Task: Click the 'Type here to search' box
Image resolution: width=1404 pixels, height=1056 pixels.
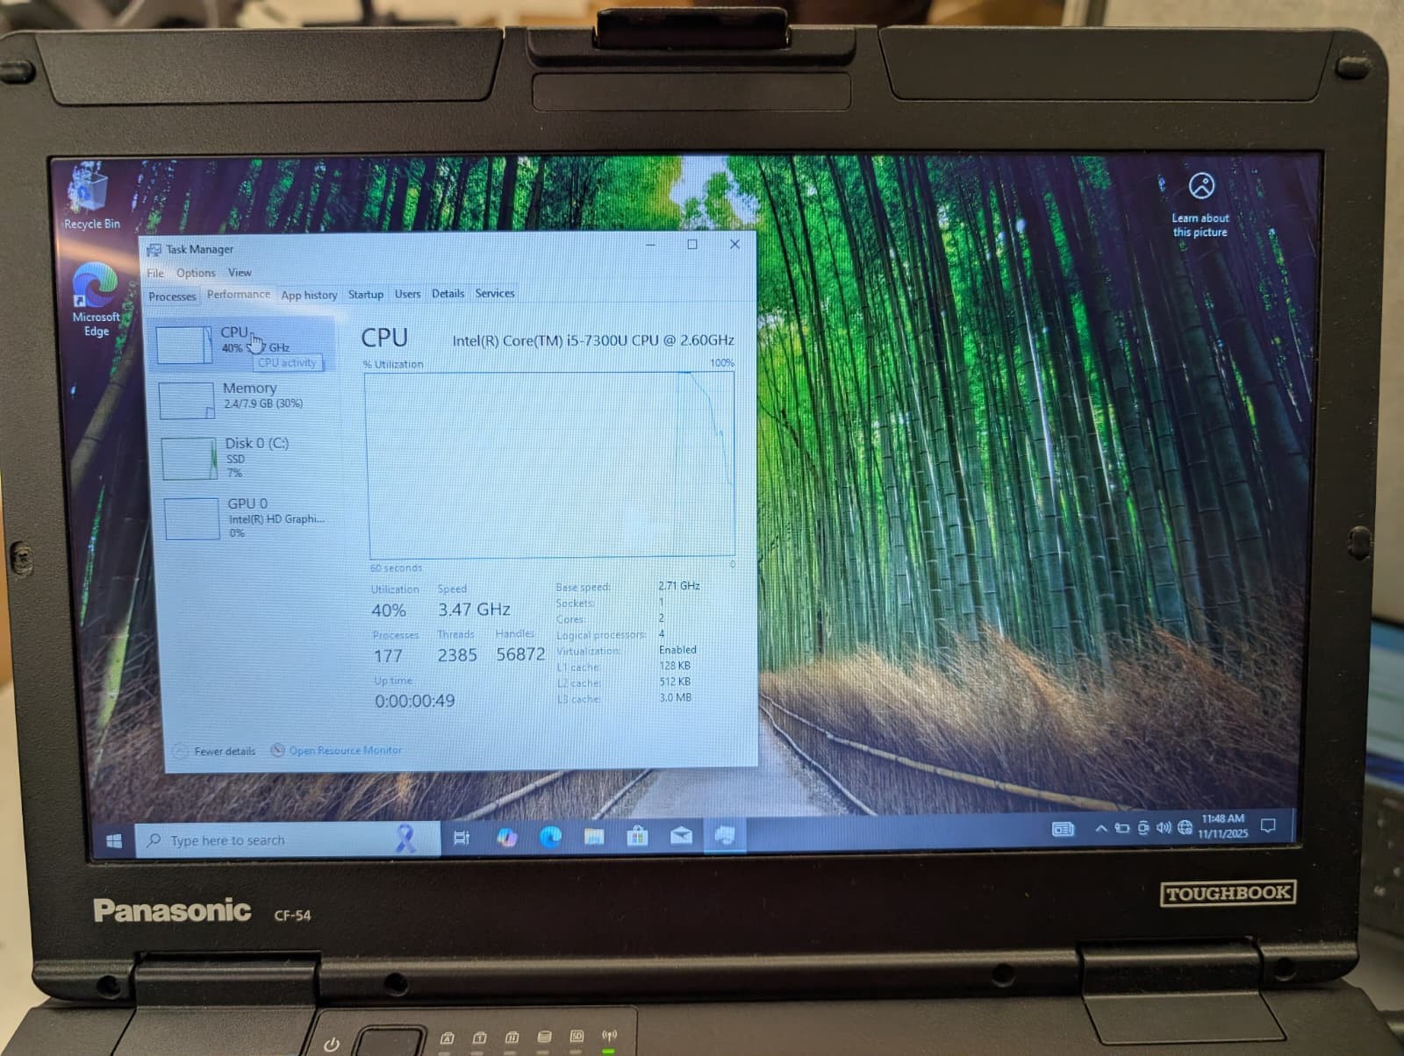Action: pos(288,839)
